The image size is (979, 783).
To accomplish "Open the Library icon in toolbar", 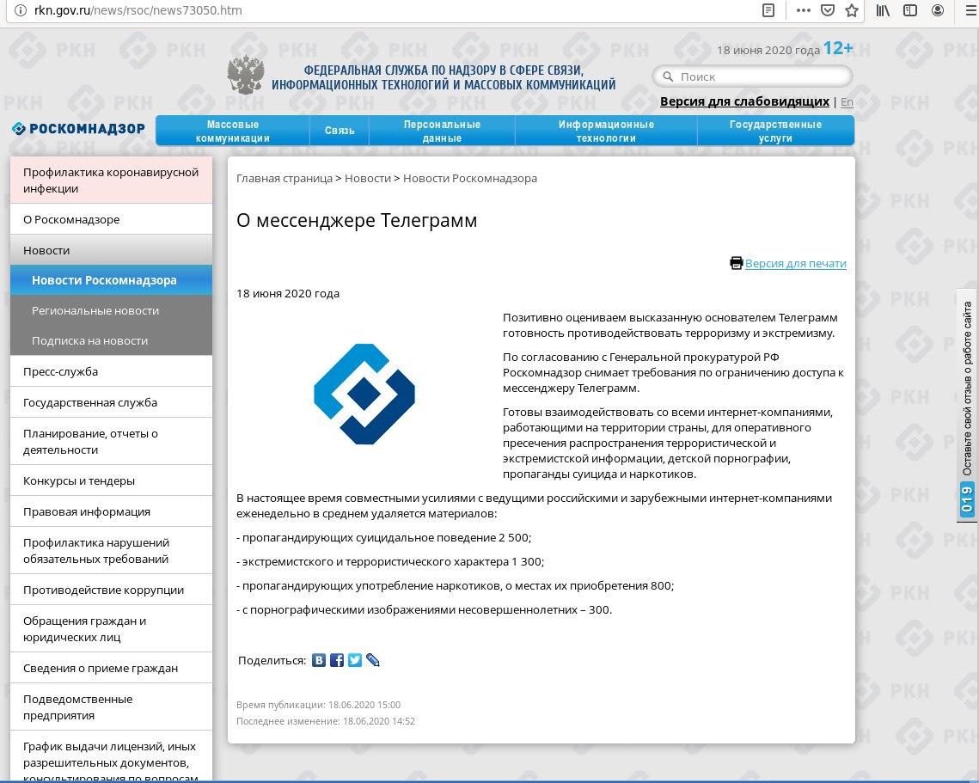I will (883, 10).
